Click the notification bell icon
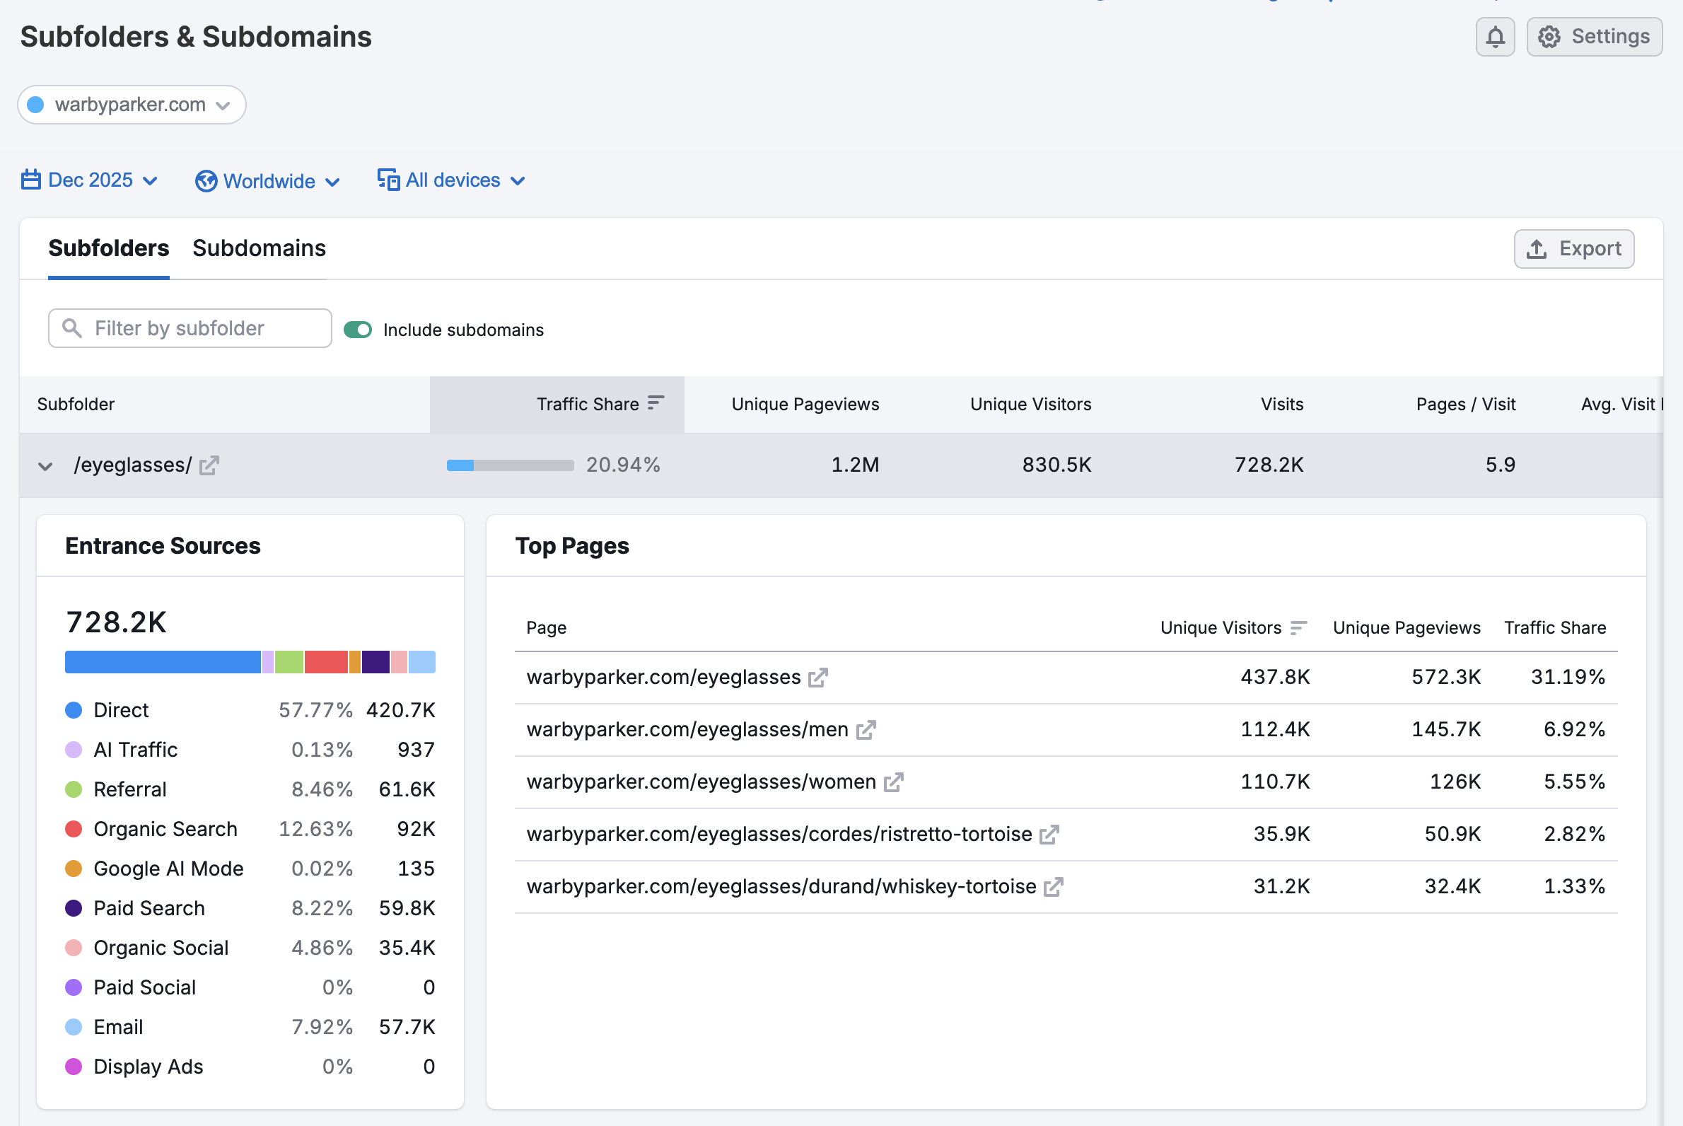Viewport: 1683px width, 1126px height. click(1496, 37)
